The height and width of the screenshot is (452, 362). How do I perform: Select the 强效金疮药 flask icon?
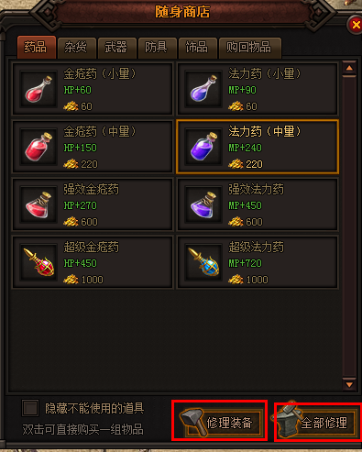pos(38,204)
